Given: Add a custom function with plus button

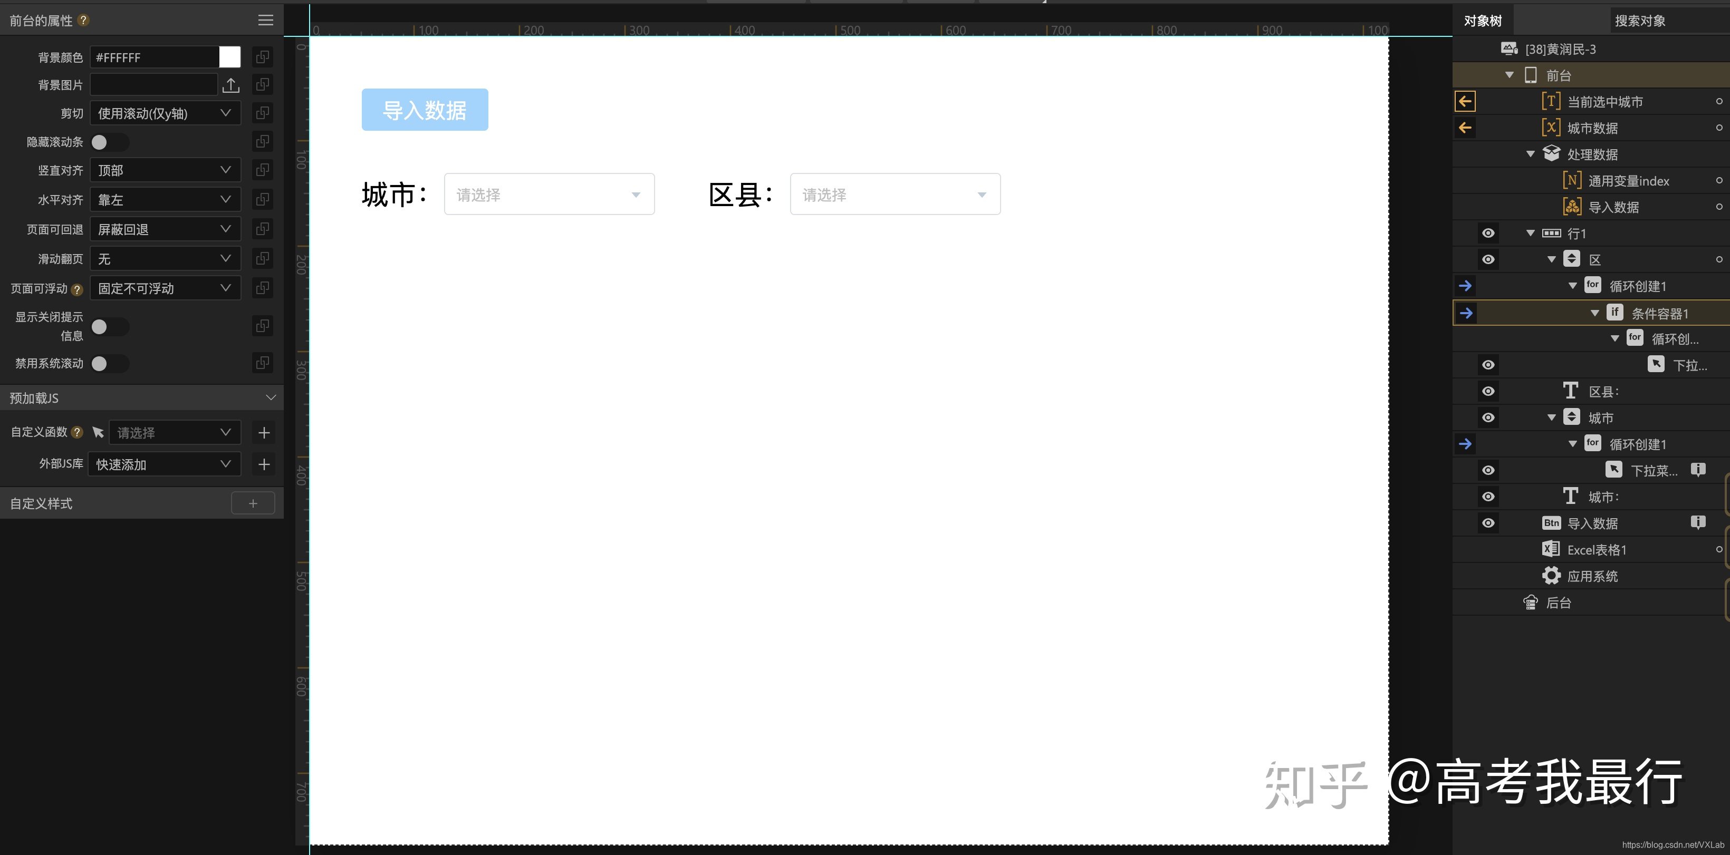Looking at the screenshot, I should [264, 433].
